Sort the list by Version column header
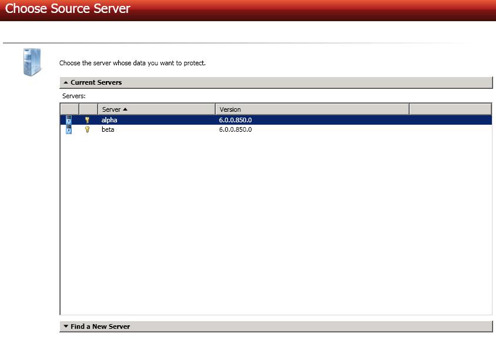Viewport: 496px width, 340px height. point(230,109)
